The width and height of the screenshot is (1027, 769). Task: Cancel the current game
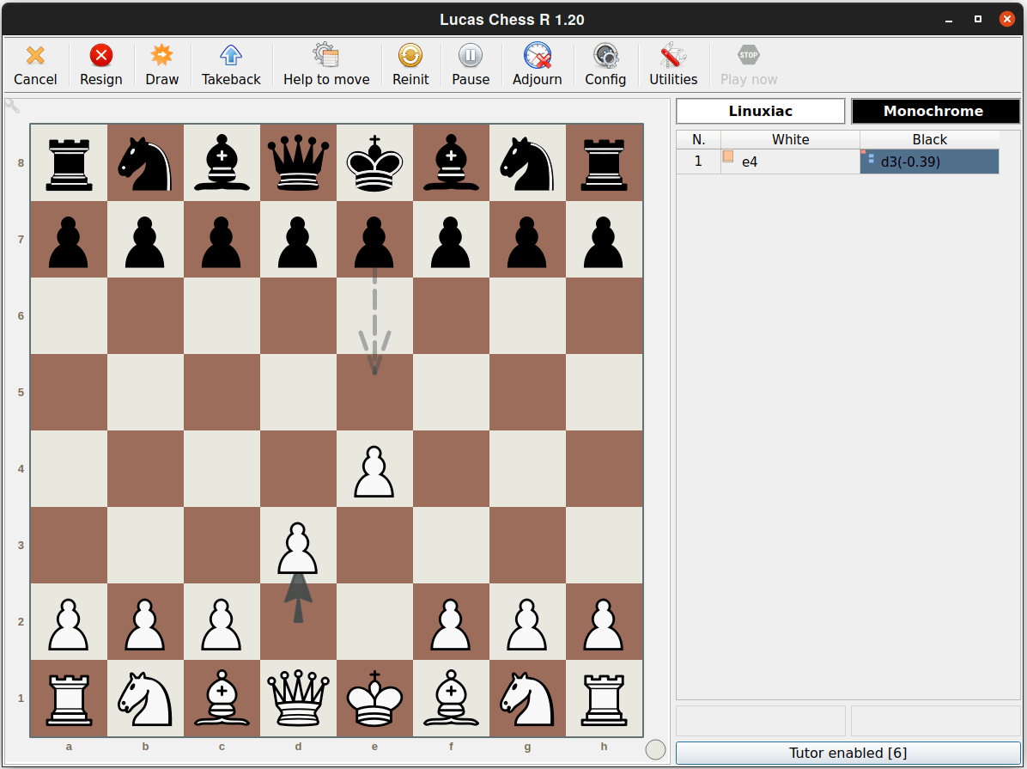34,64
